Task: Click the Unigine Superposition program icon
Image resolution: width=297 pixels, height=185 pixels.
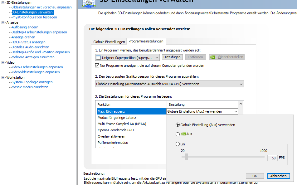Action: point(99,58)
